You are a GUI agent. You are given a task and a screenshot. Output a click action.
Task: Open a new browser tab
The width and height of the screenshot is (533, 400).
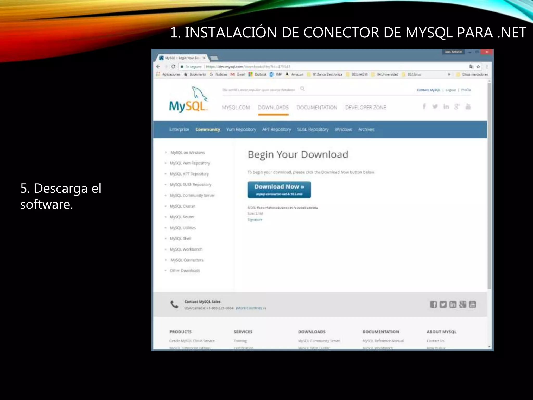pyautogui.click(x=214, y=58)
